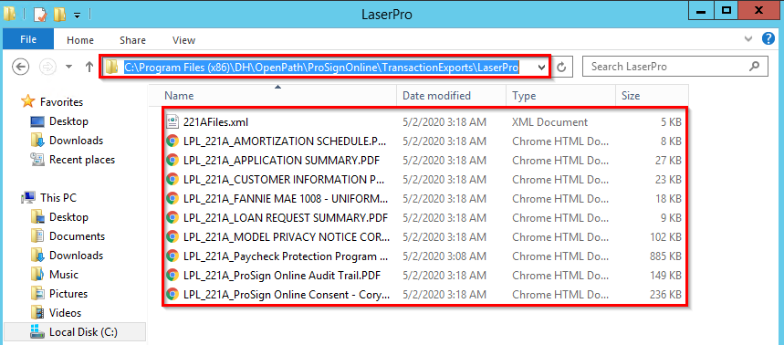
Task: Go up one folder level
Action: tap(89, 67)
